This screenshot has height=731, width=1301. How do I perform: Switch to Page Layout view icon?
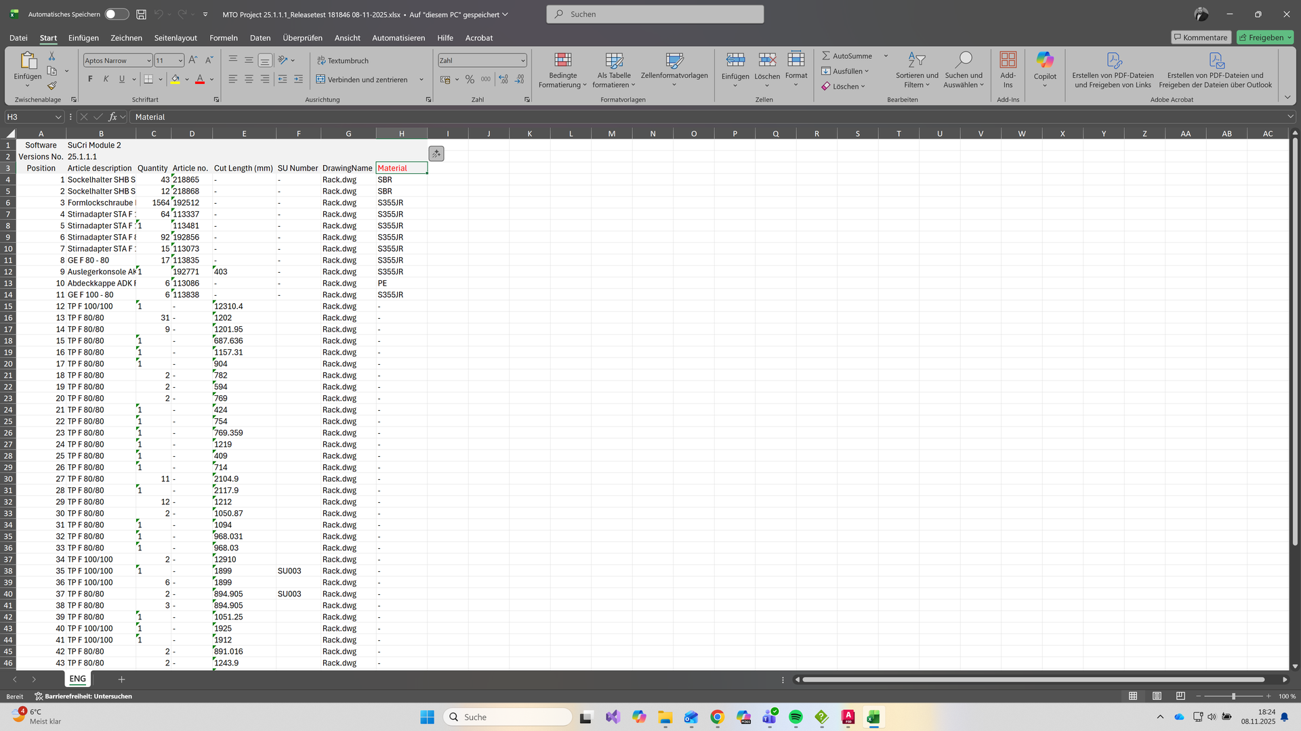[x=1157, y=696]
